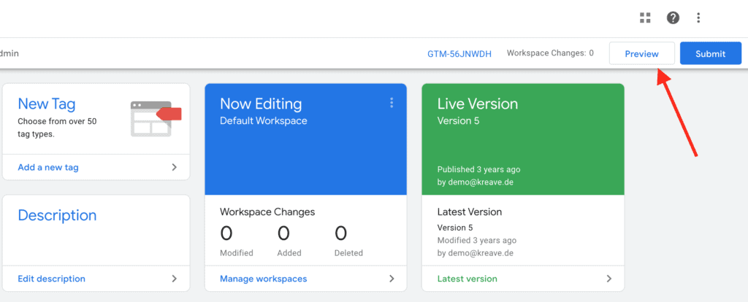Click Edit description link

point(52,279)
